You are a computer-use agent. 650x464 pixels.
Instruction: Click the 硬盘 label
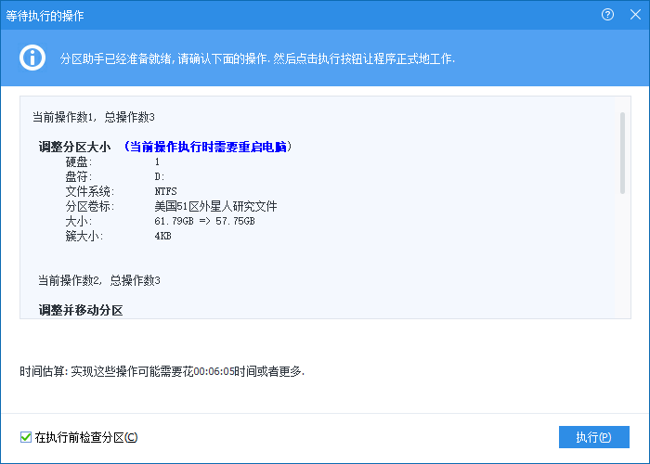(79, 161)
